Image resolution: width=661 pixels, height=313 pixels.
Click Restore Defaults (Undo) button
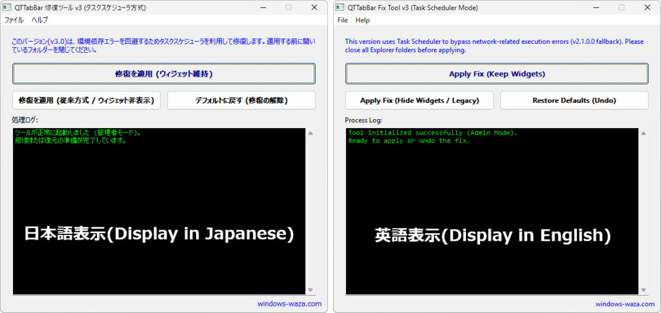point(574,100)
